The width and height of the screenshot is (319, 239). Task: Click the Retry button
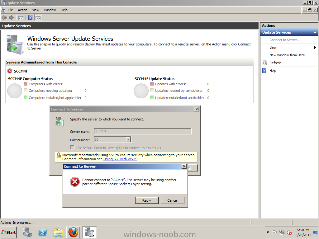coord(147,200)
